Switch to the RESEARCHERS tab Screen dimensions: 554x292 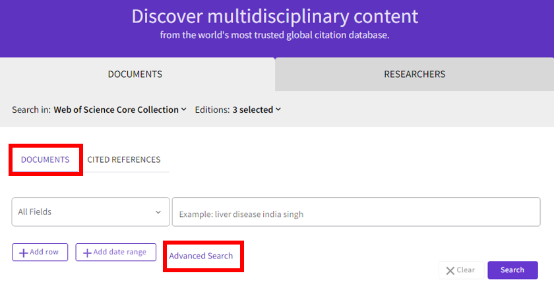414,74
